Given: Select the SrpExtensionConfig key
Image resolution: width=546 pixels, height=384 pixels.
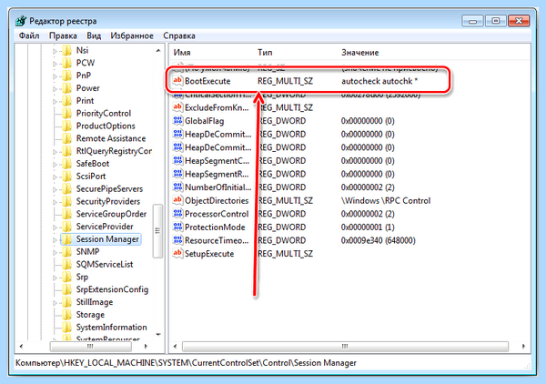Looking at the screenshot, I should (x=112, y=289).
